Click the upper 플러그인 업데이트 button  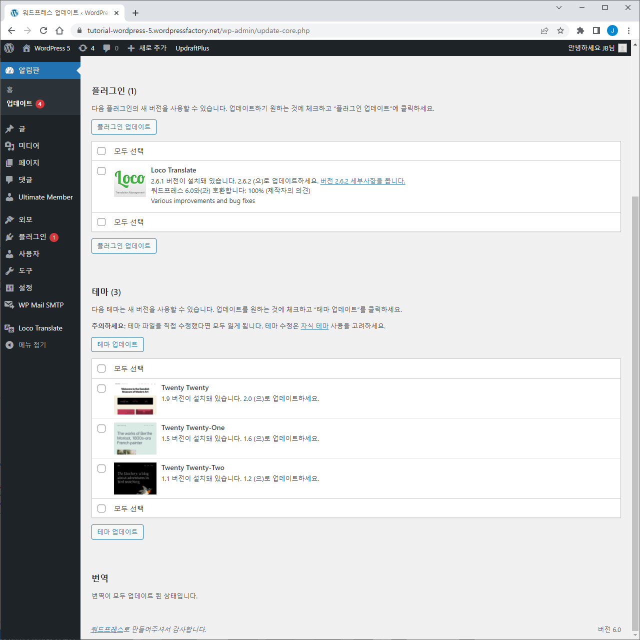pyautogui.click(x=124, y=127)
